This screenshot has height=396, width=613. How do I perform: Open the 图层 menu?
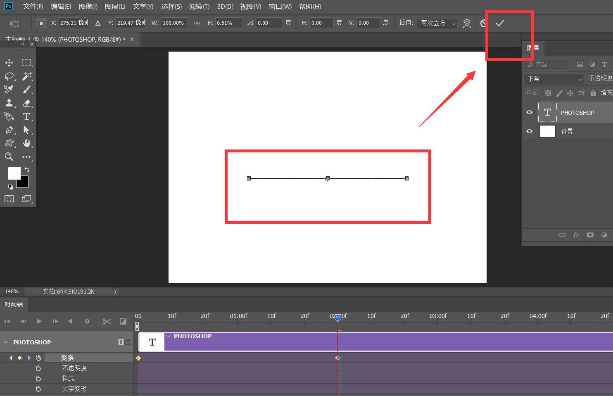pyautogui.click(x=115, y=7)
